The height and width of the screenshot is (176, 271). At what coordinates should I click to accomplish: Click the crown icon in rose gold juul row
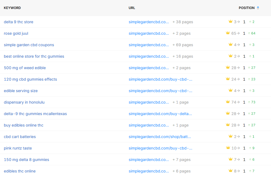pos(228,33)
